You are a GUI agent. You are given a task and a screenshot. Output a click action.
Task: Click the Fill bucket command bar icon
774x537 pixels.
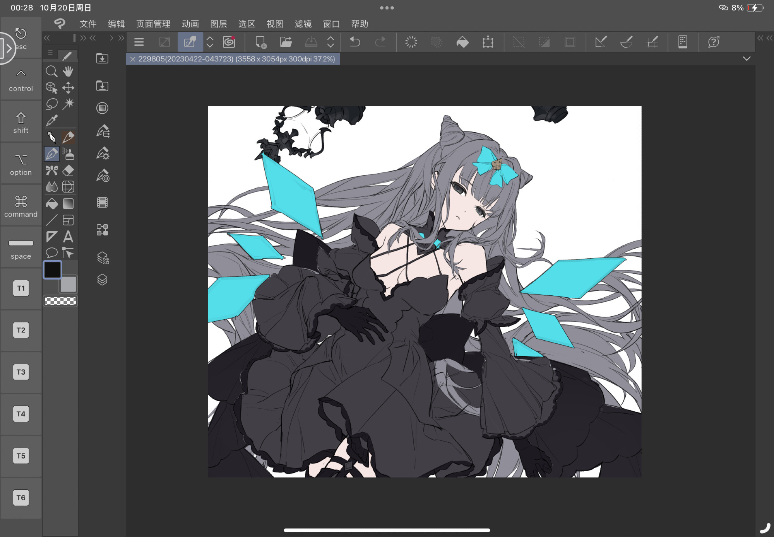[x=462, y=42]
